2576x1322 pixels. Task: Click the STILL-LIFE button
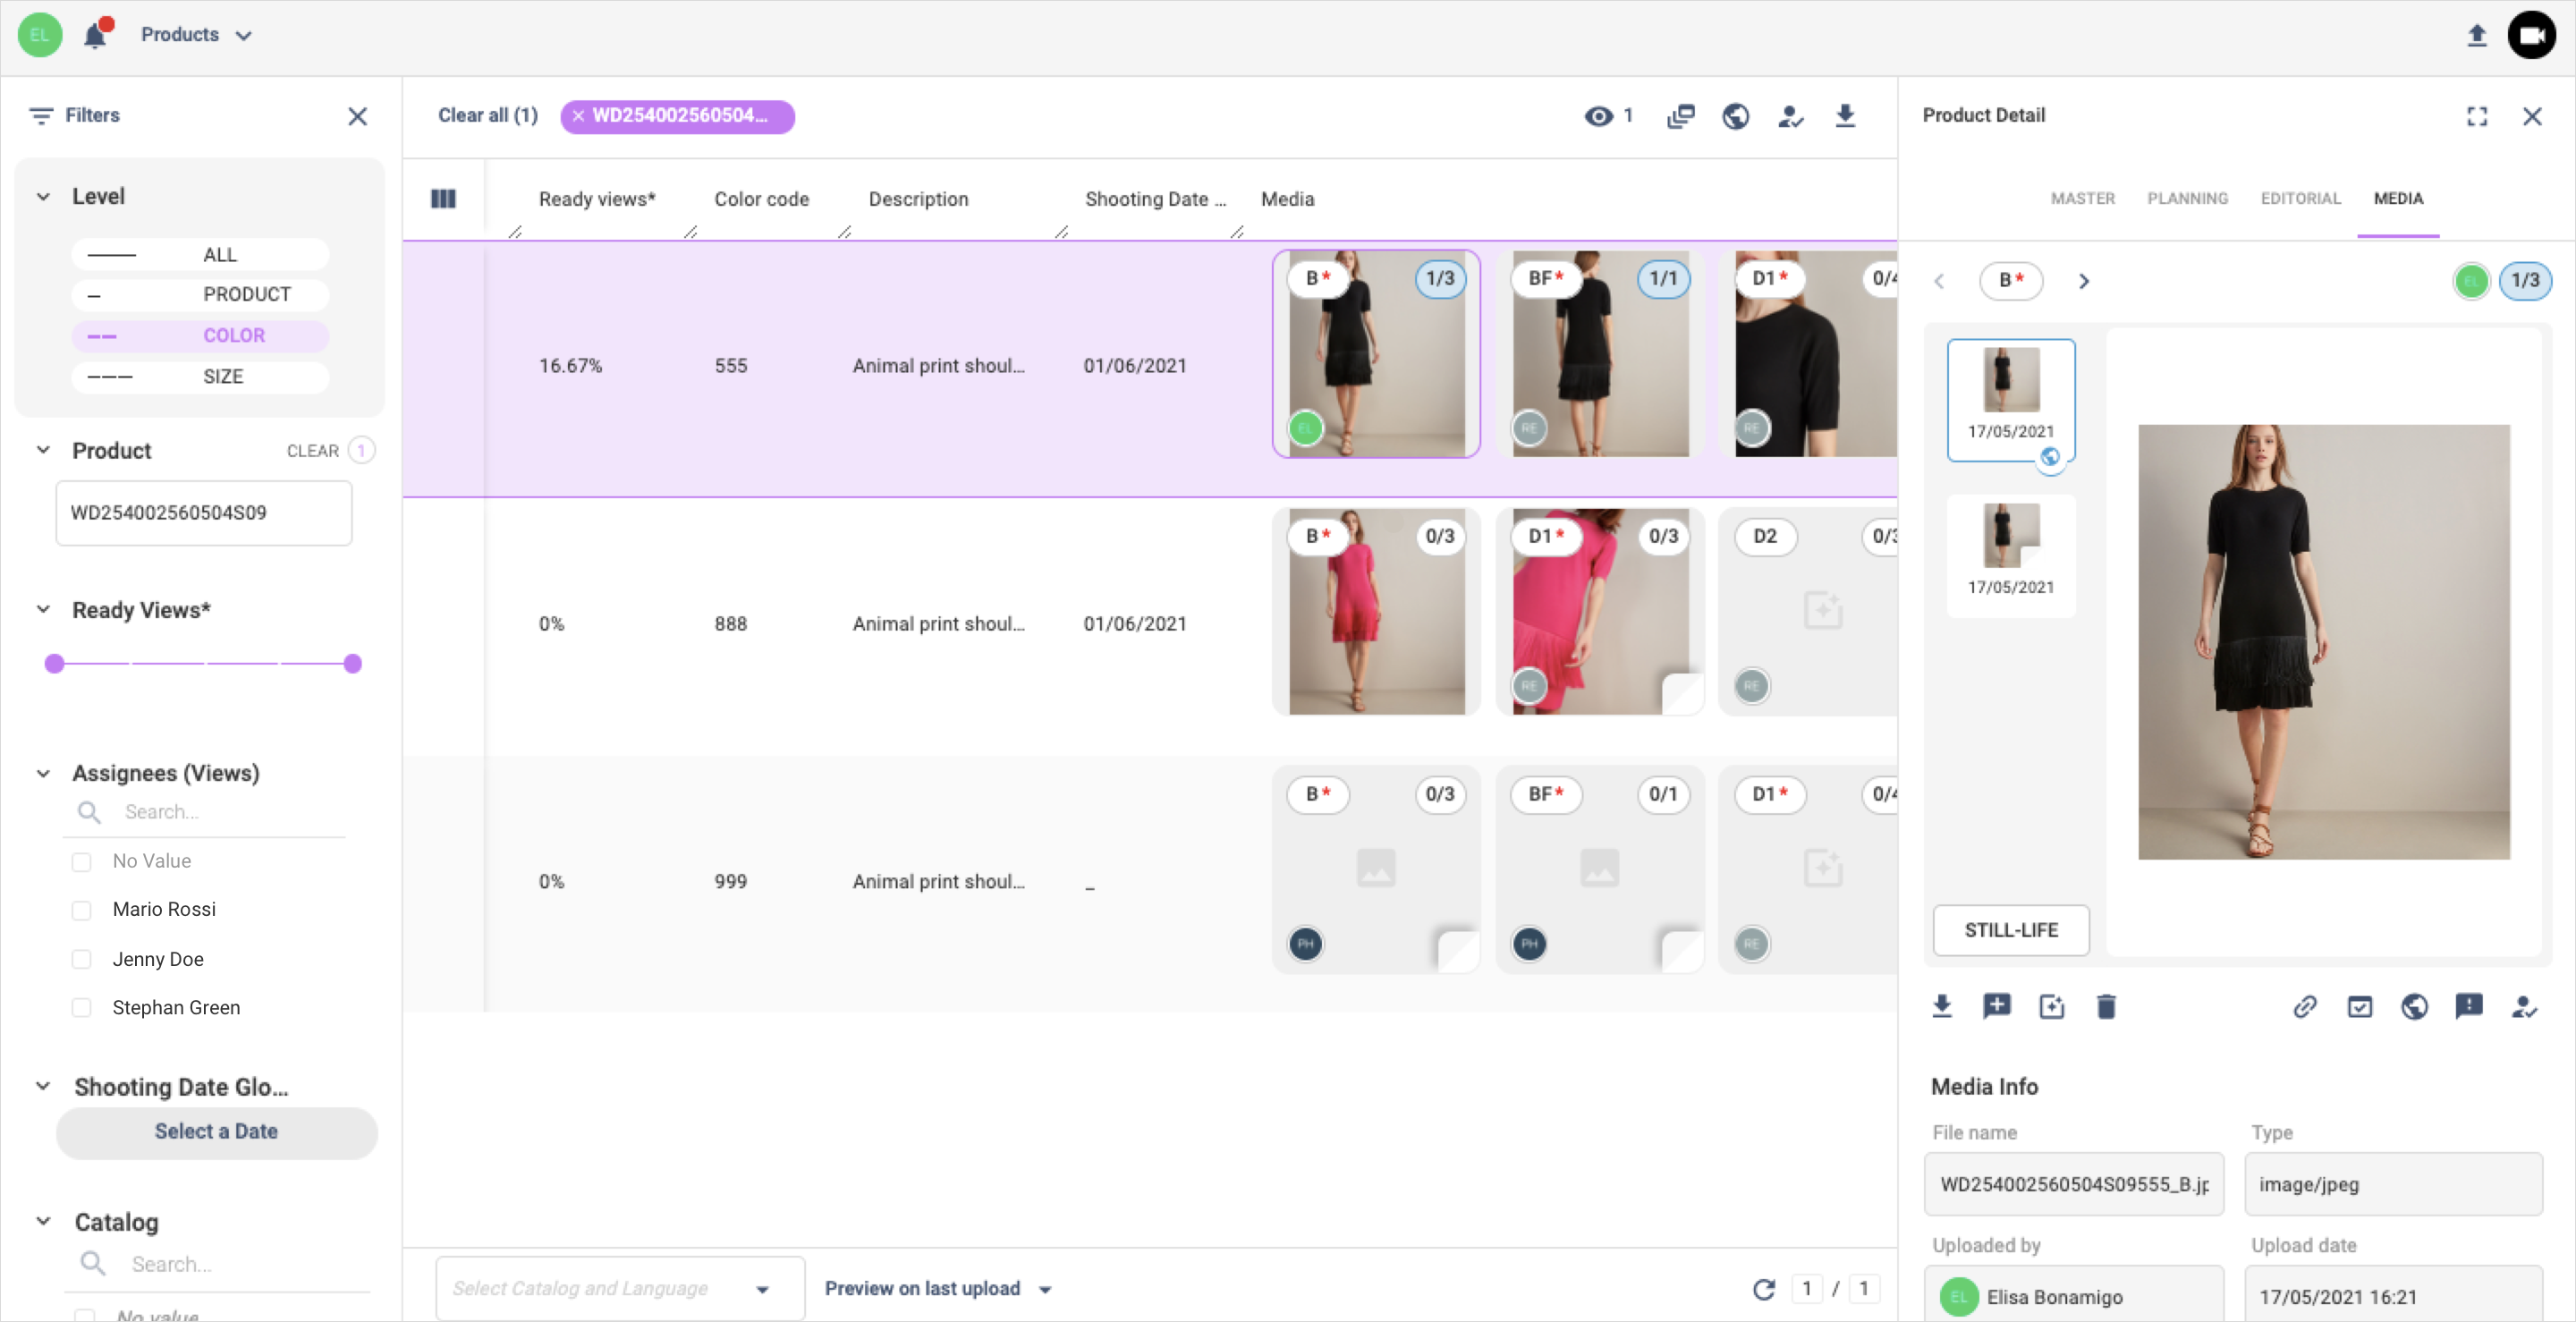coord(2011,930)
